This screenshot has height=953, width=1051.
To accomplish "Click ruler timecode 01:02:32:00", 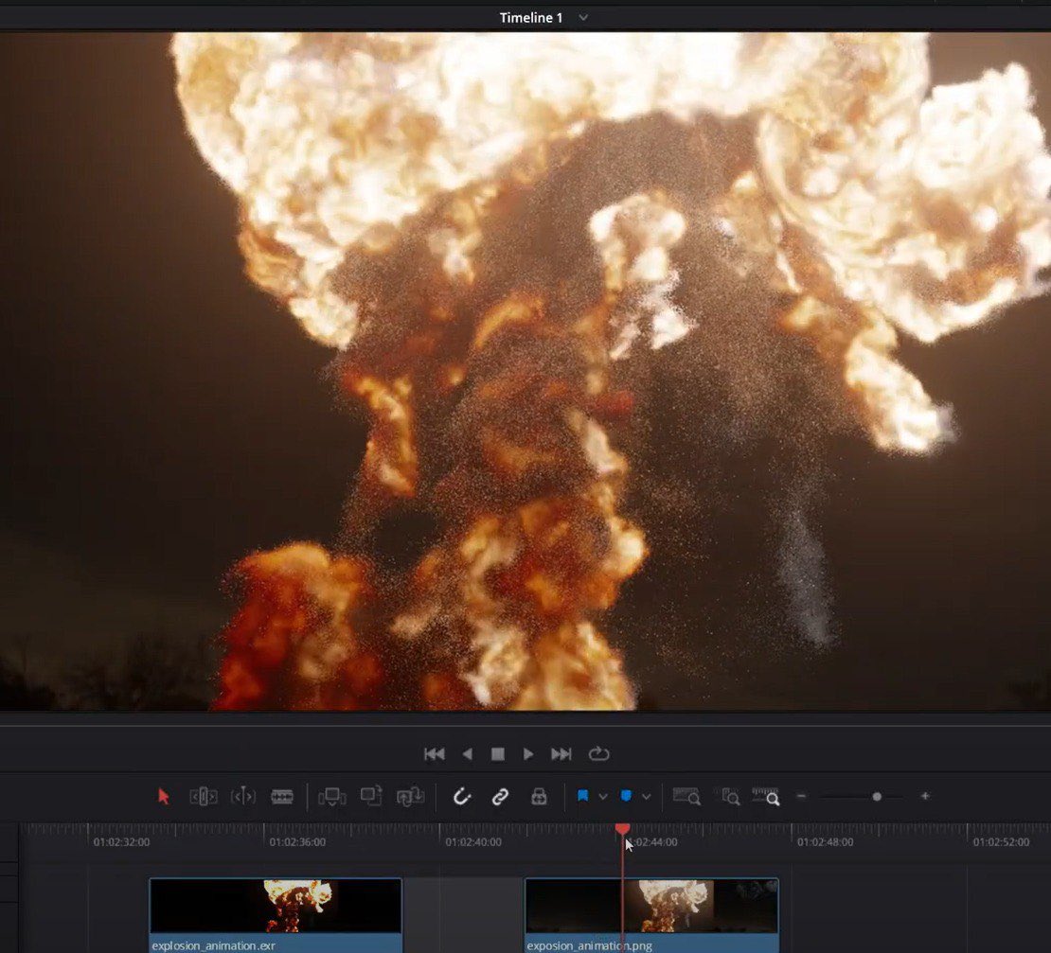I will 121,842.
